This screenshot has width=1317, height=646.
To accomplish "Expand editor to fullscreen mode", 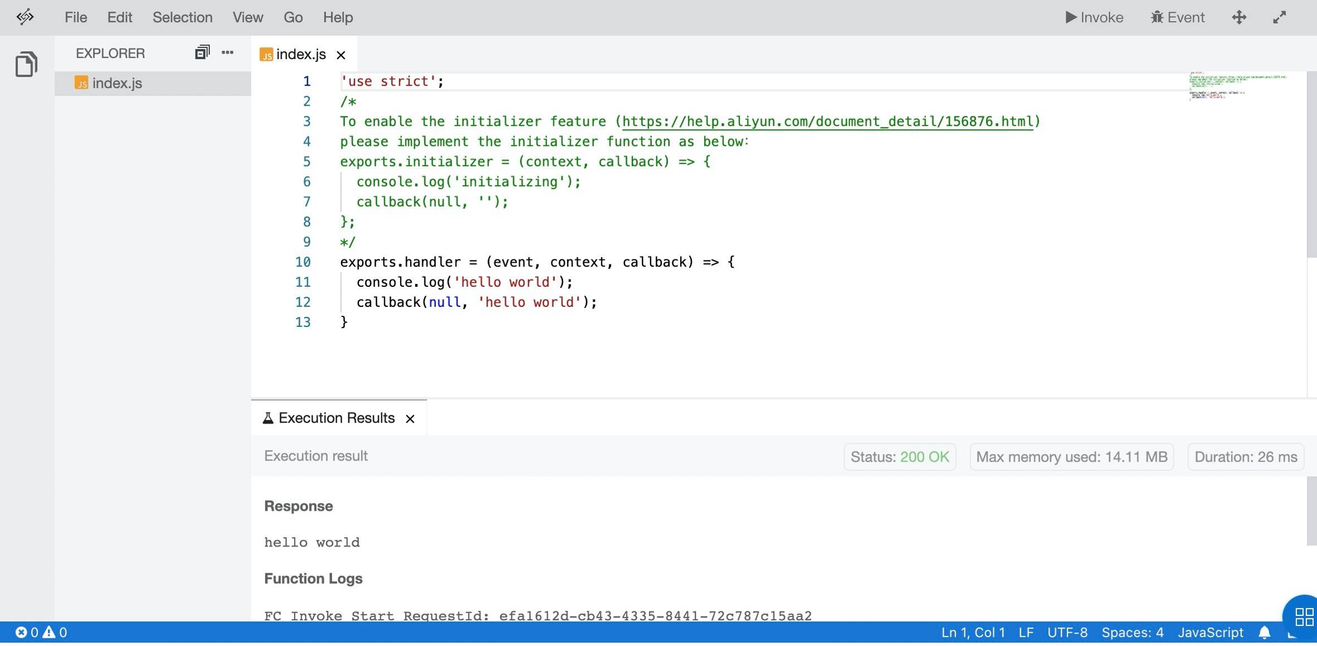I will click(x=1279, y=17).
